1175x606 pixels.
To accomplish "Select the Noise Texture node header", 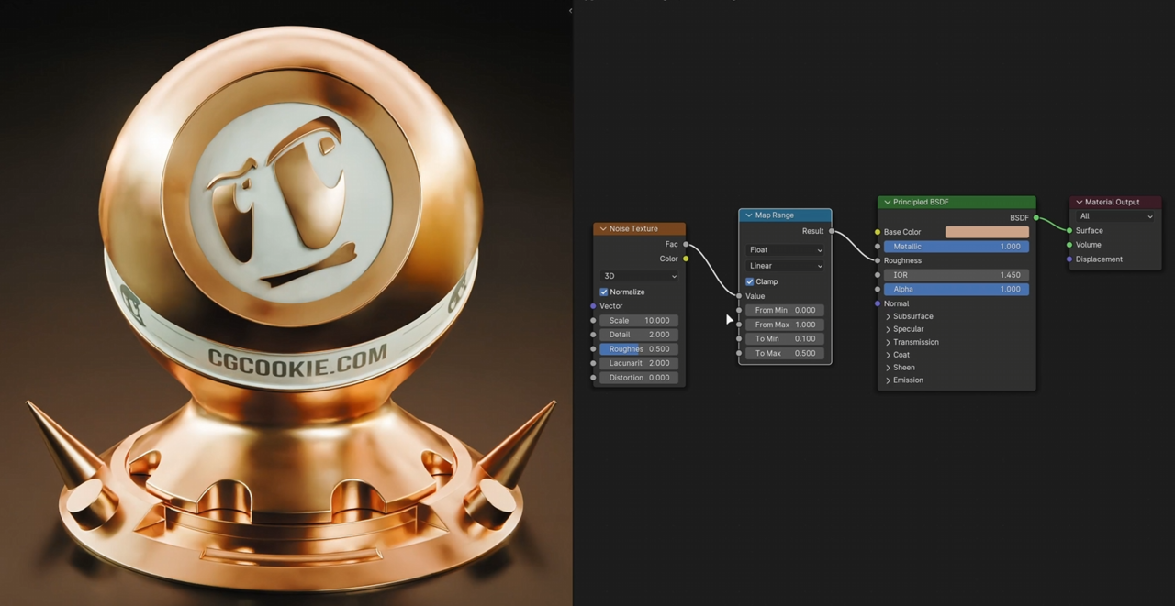I will tap(639, 228).
